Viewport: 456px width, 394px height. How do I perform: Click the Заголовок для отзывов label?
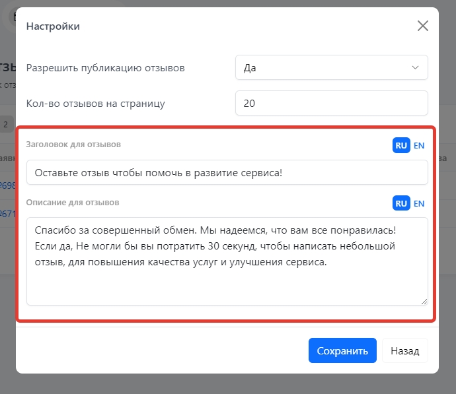tap(73, 144)
